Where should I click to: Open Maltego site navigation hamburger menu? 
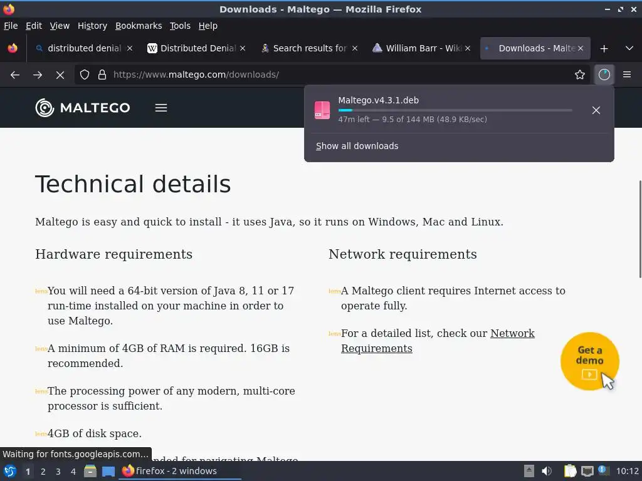click(x=161, y=108)
